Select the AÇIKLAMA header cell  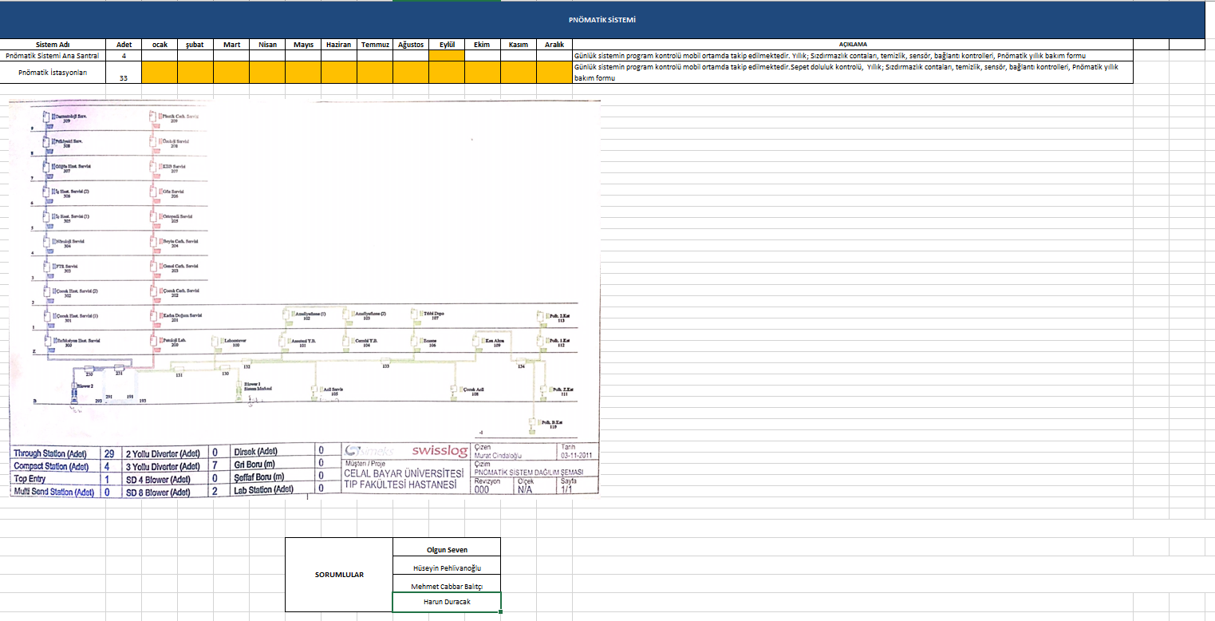852,45
